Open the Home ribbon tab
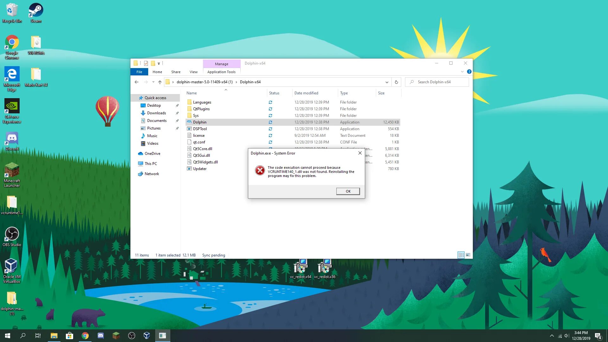This screenshot has width=608, height=342. (157, 72)
